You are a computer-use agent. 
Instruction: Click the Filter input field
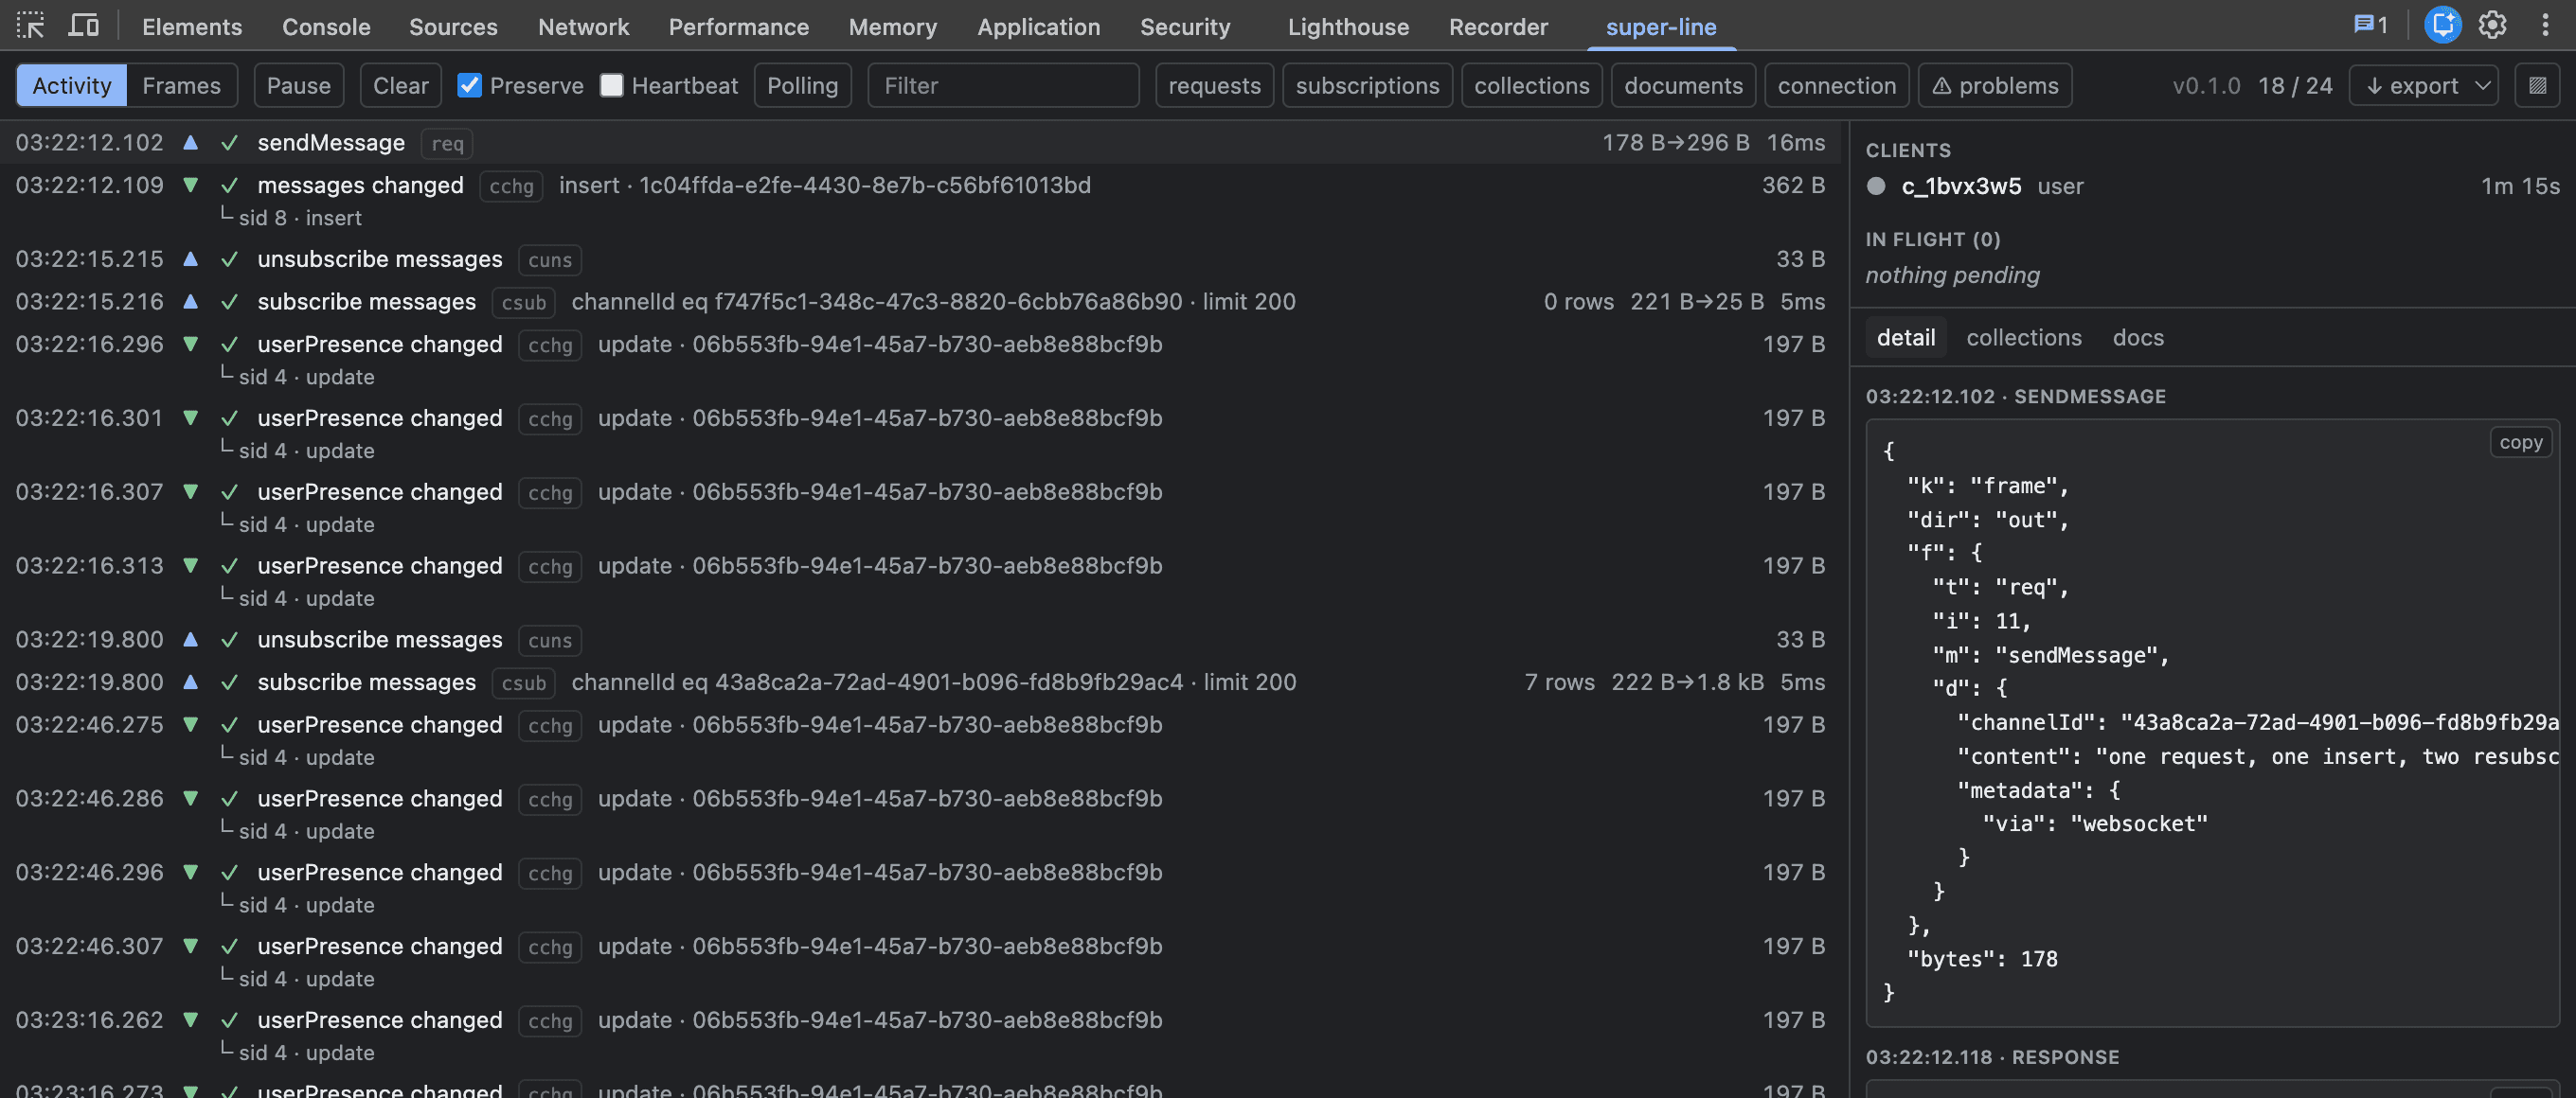(x=1003, y=86)
